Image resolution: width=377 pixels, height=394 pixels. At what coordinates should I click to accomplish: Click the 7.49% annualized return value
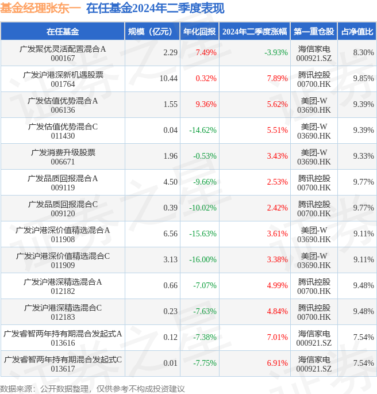206,52
